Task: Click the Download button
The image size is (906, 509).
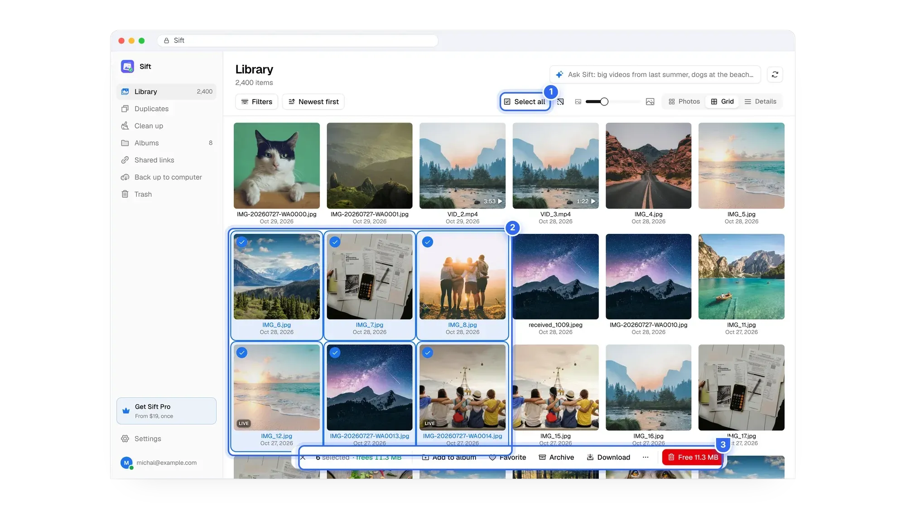Action: 608,457
